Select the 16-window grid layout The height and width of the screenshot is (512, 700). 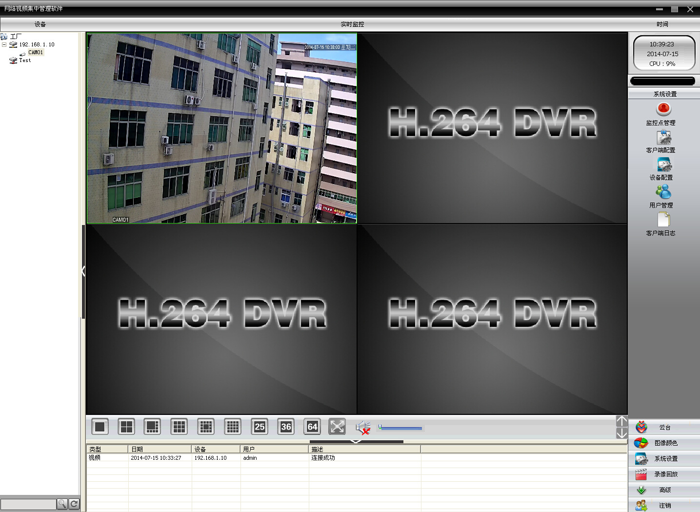(x=233, y=427)
